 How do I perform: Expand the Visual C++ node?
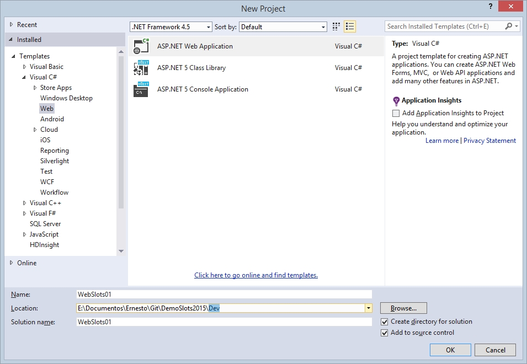pos(24,203)
